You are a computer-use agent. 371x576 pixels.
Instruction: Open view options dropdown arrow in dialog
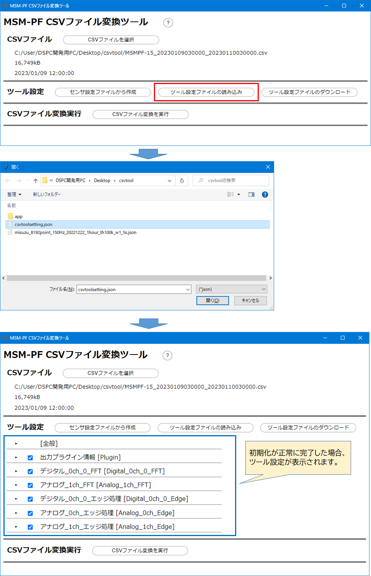pos(239,195)
